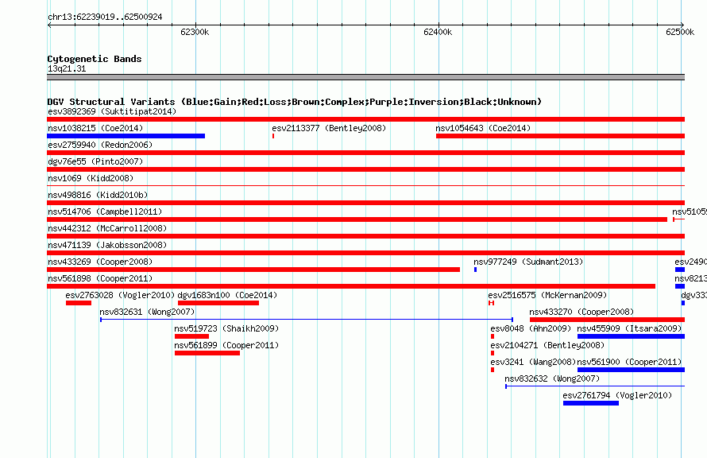The width and height of the screenshot is (707, 458).
Task: Select nsv498816 (Kidd2010b) variant label
Action: click(x=98, y=195)
